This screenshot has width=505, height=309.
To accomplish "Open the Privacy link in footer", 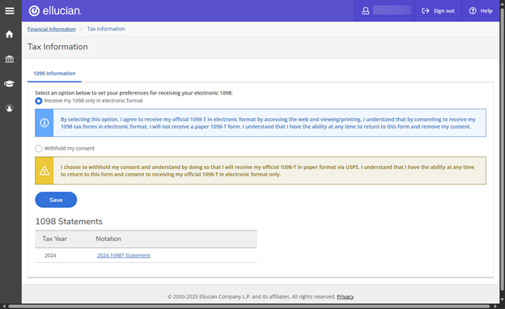I will [346, 297].
